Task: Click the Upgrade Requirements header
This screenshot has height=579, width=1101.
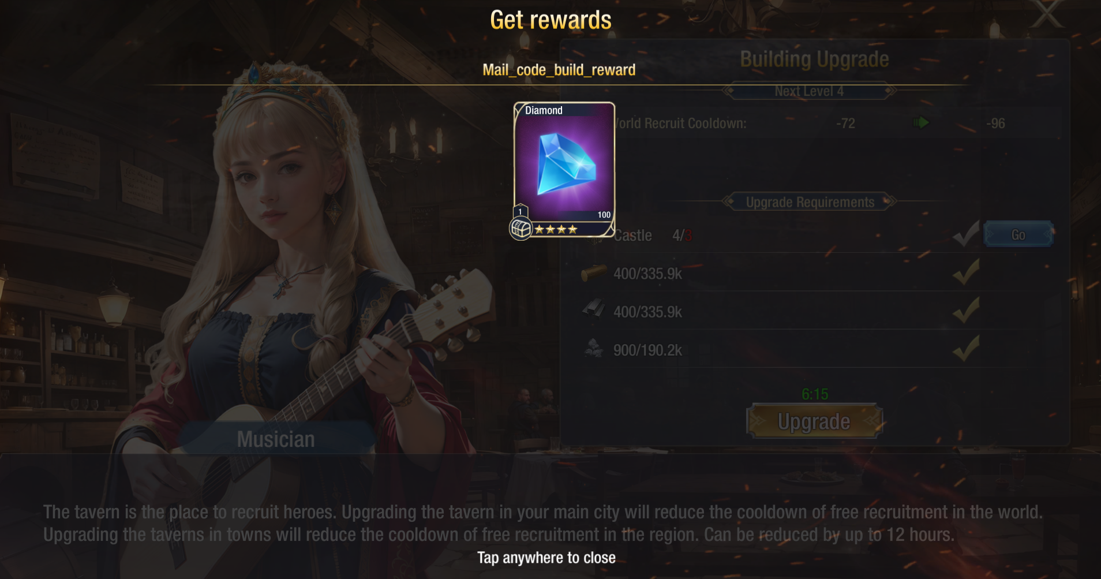Action: (x=810, y=202)
